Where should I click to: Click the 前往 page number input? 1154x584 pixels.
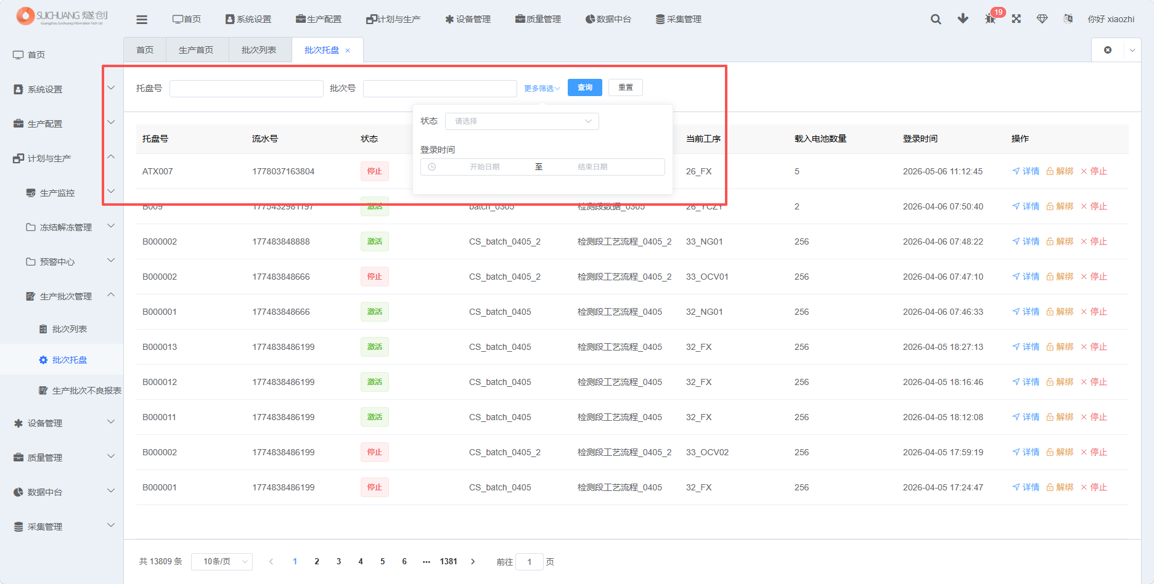click(530, 562)
